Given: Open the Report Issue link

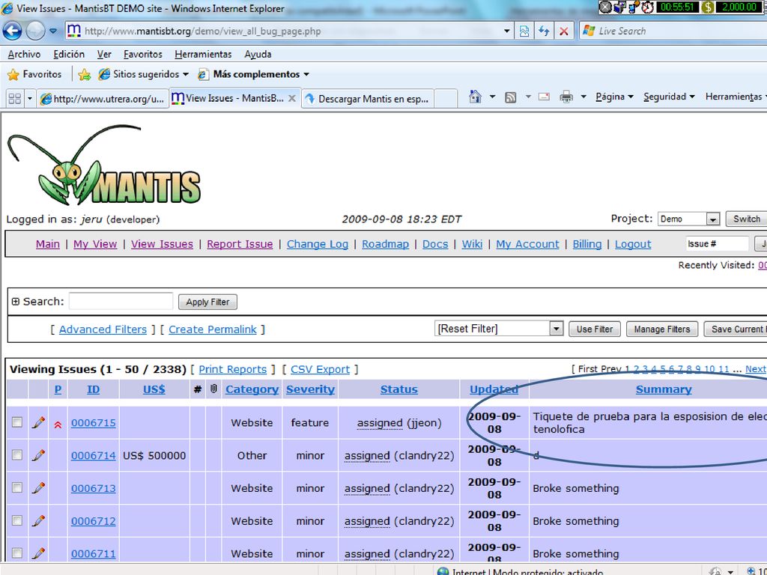Looking at the screenshot, I should point(240,244).
